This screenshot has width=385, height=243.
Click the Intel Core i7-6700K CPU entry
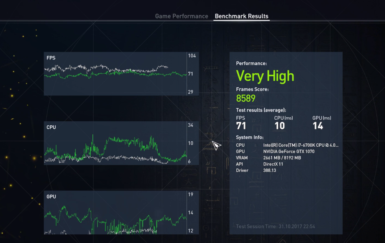point(301,145)
